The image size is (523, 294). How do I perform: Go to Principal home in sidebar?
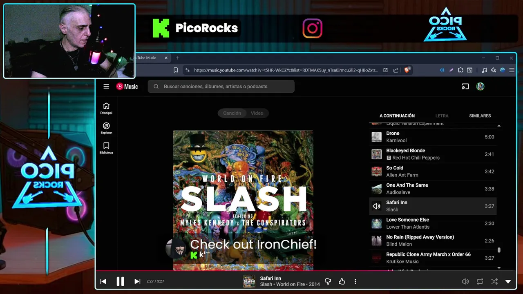106,108
